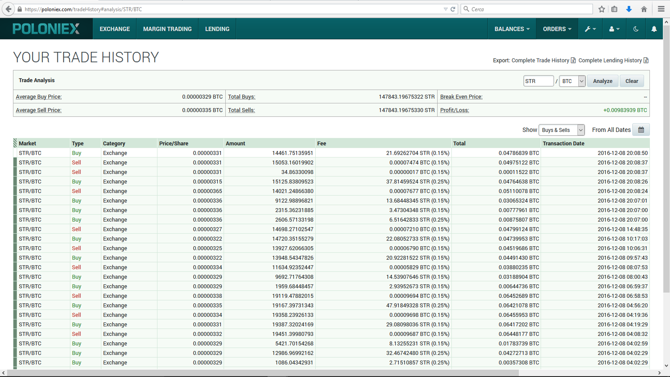Export Complete Trade History
This screenshot has width=670, height=377.
coord(544,60)
